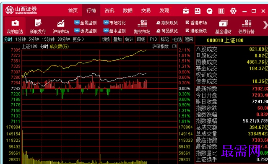Image resolution: width=268 pixels, height=164 pixels.
Task: Select the 今日开盘 row
Action: tap(232, 95)
